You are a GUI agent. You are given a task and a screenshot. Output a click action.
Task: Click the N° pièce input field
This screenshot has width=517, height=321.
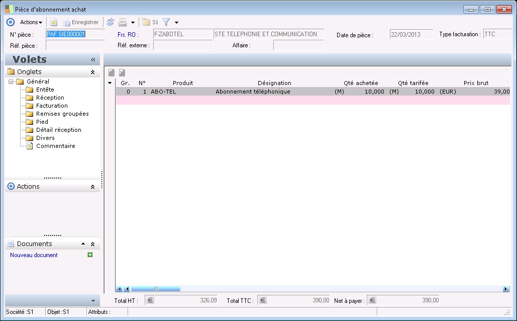[75, 34]
